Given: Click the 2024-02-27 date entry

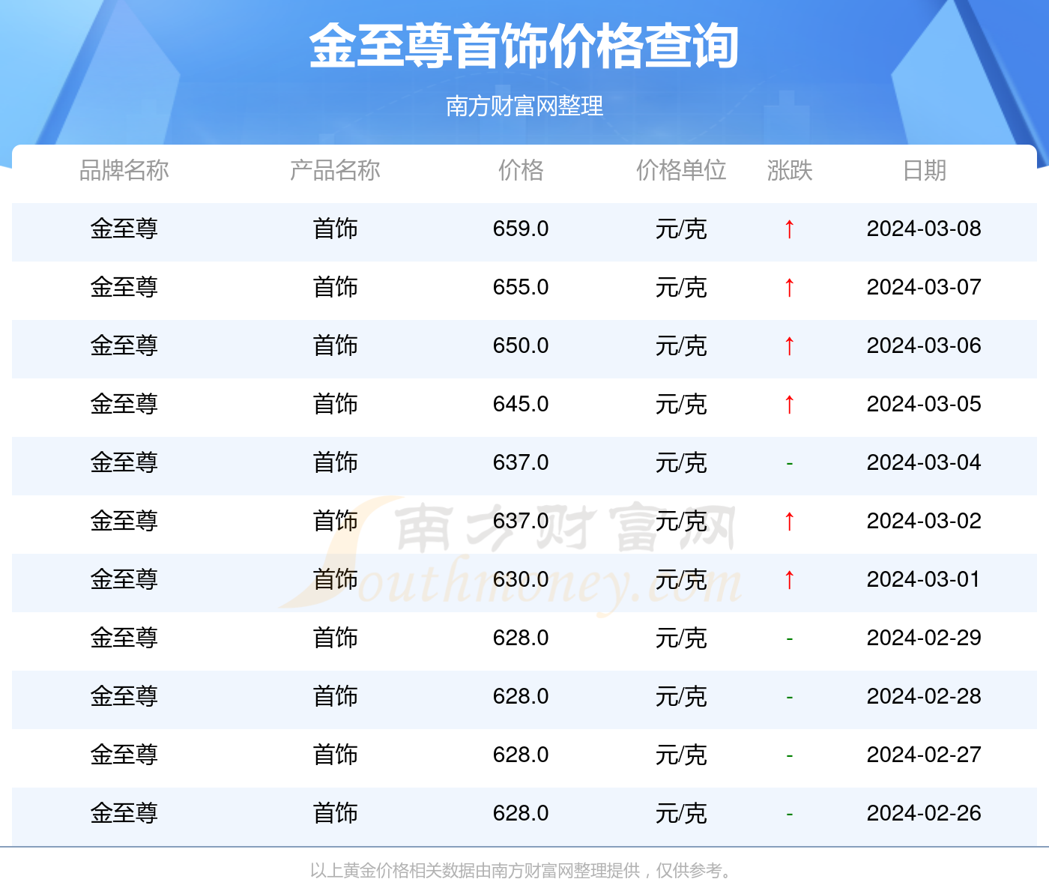Looking at the screenshot, I should [x=924, y=755].
